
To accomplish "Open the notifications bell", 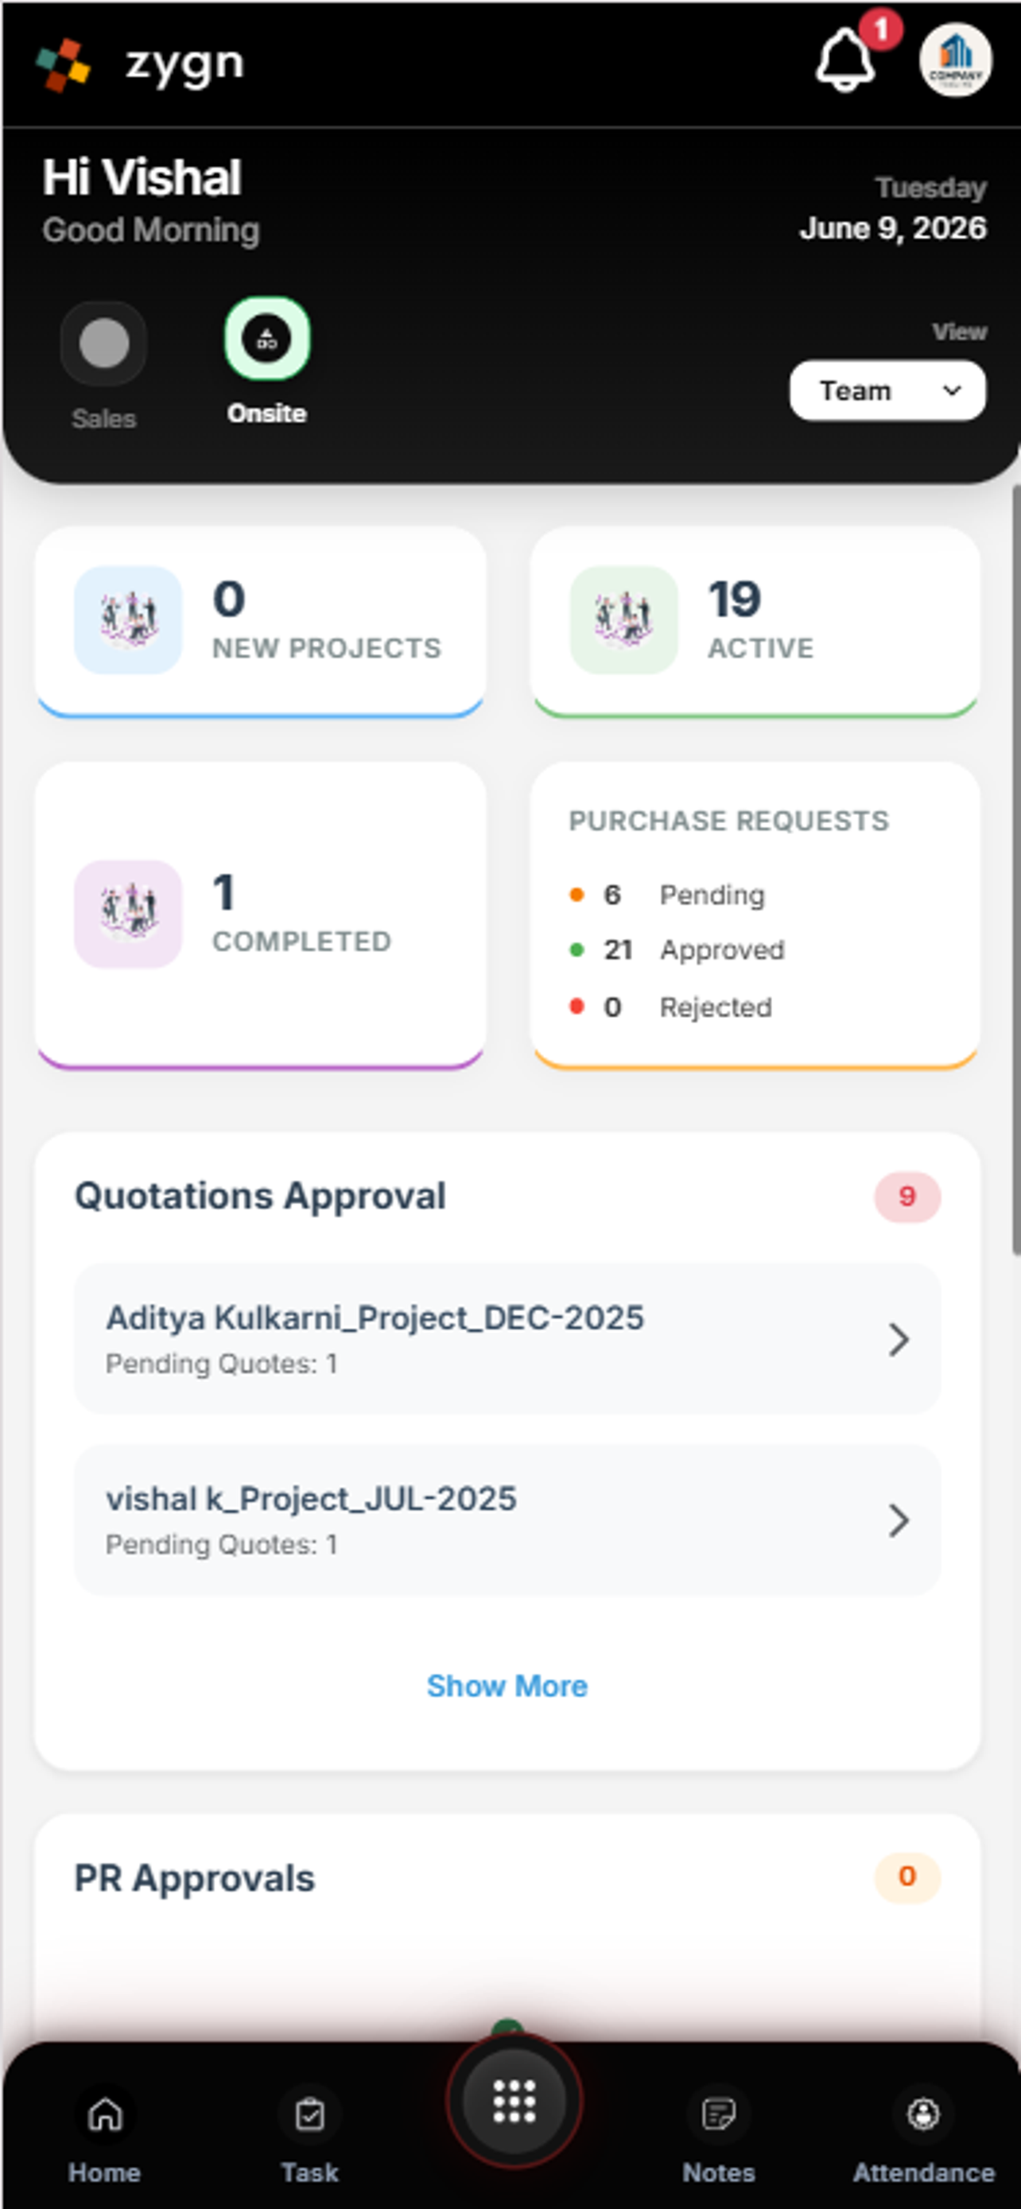I will pos(845,60).
